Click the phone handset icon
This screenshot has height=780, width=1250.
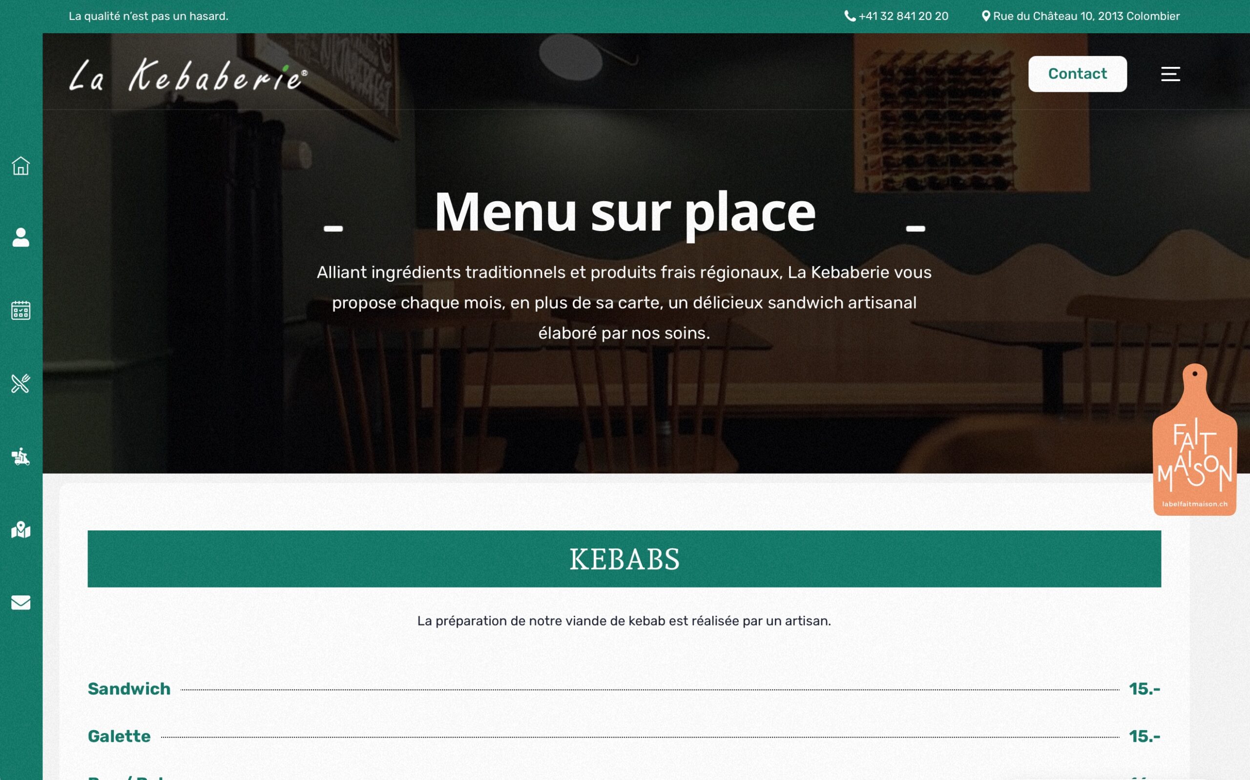(849, 16)
